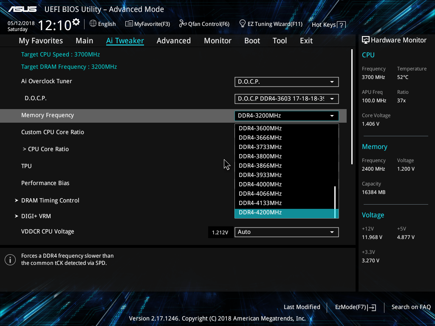Image resolution: width=435 pixels, height=326 pixels.
Task: Click Last Modified button
Action: 302,307
